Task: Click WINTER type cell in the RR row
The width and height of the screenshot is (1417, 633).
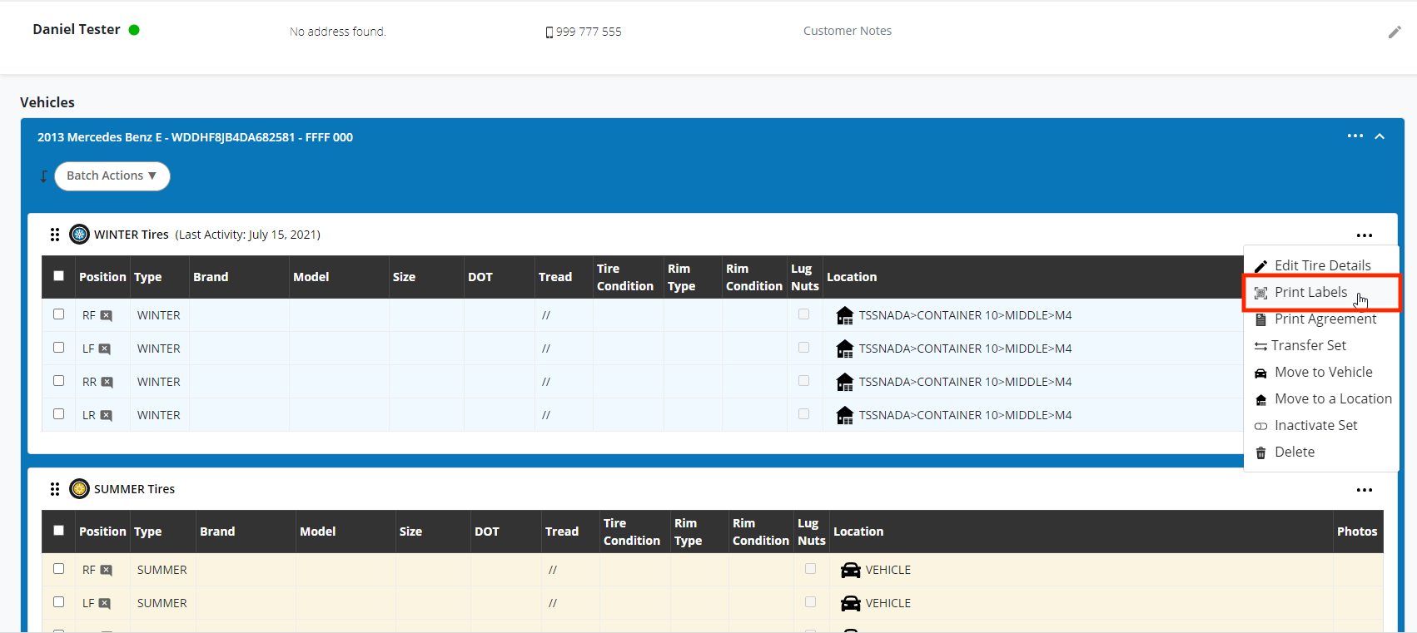Action: tap(159, 382)
